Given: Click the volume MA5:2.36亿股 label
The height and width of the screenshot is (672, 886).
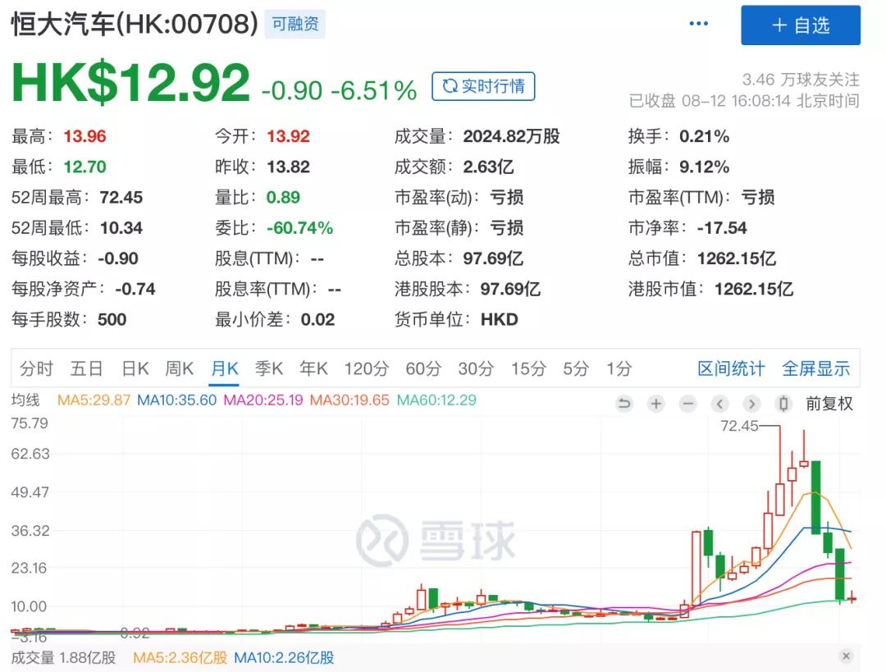Looking at the screenshot, I should click(180, 658).
